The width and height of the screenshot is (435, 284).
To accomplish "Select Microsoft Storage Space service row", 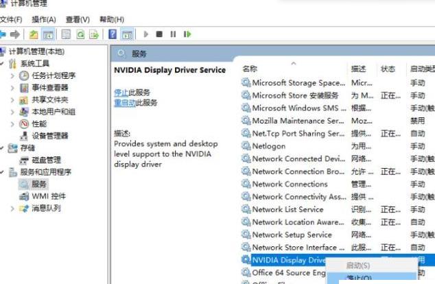I will click(338, 83).
